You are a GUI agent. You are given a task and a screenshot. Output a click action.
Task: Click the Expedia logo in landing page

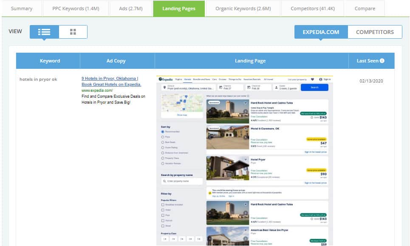[x=165, y=79]
